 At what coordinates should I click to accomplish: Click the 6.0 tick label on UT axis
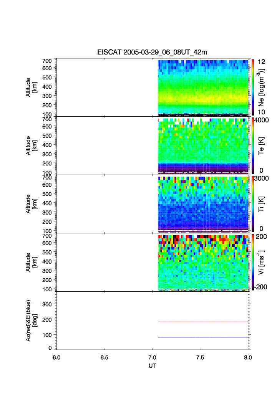coord(56,357)
